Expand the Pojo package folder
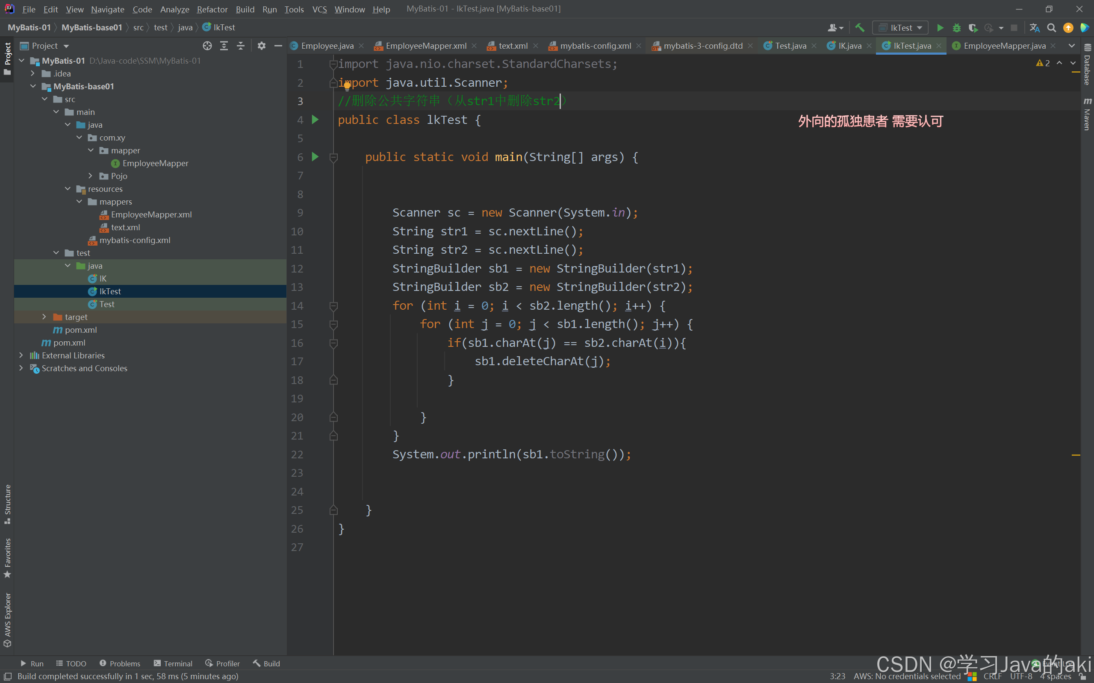1094x683 pixels. click(90, 176)
